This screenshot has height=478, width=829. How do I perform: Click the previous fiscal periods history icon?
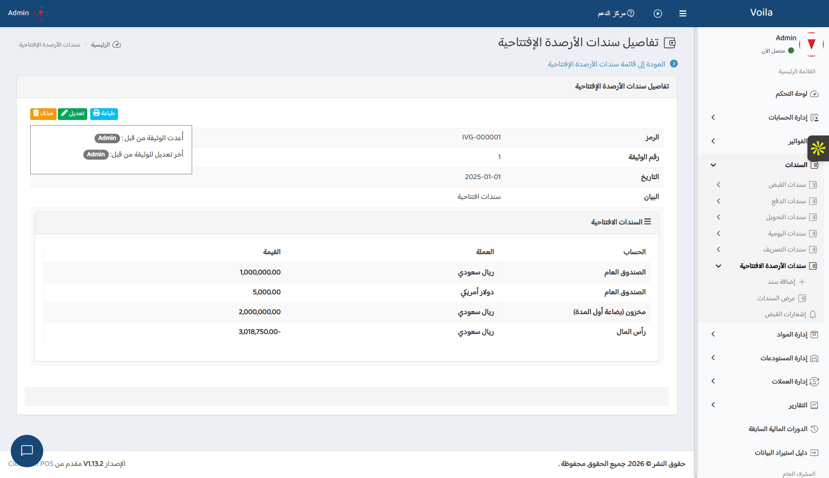tap(814, 429)
